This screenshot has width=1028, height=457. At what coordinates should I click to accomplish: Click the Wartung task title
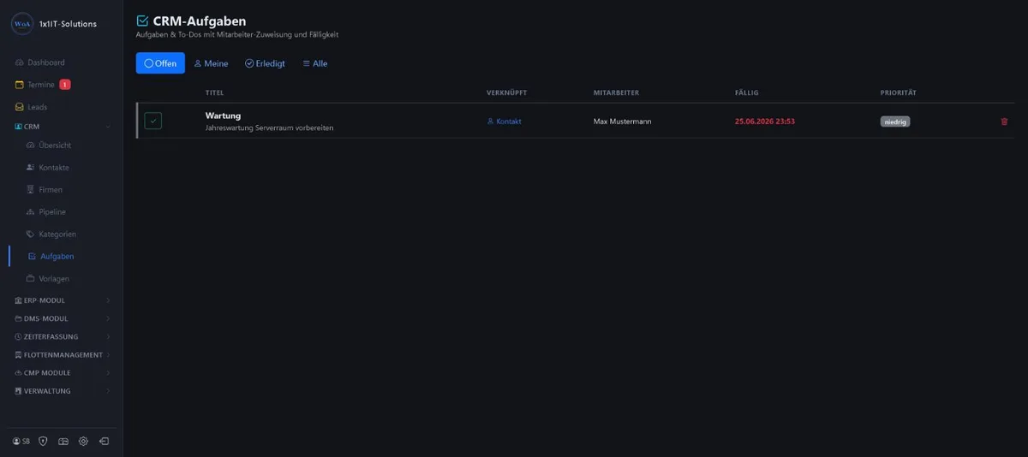[x=223, y=116]
